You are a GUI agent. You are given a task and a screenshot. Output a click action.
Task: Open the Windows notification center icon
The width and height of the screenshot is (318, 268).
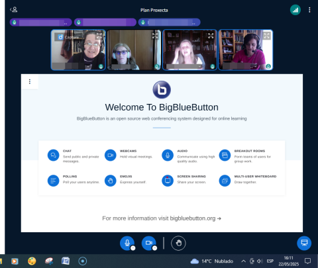click(x=307, y=261)
